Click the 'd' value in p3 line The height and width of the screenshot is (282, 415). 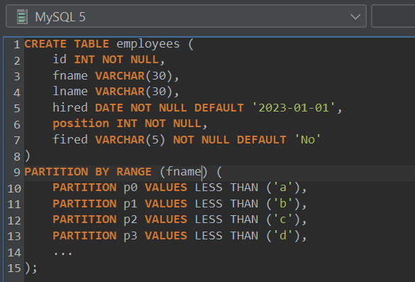pos(283,236)
